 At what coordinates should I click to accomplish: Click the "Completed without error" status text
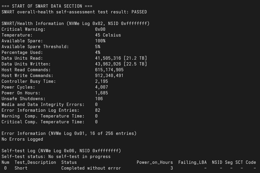(91, 168)
